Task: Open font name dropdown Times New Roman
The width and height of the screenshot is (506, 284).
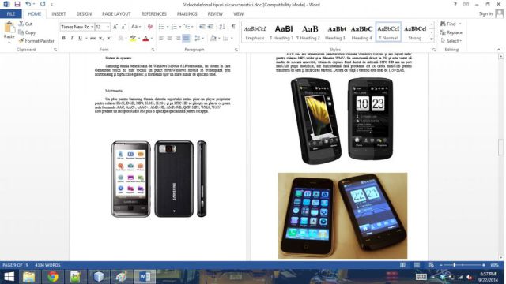Action: click(92, 27)
